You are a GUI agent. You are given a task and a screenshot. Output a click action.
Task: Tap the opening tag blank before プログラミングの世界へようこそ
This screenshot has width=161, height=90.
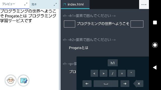click(x=69, y=24)
